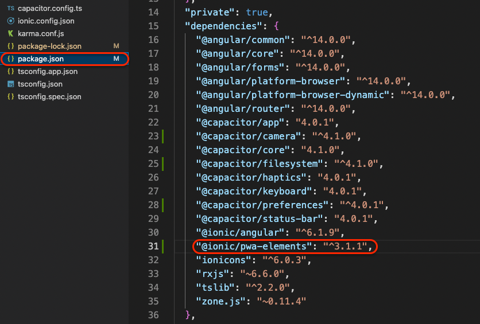This screenshot has width=480, height=324.
Task: Click the "^3.1.1" version value
Action: coord(345,246)
